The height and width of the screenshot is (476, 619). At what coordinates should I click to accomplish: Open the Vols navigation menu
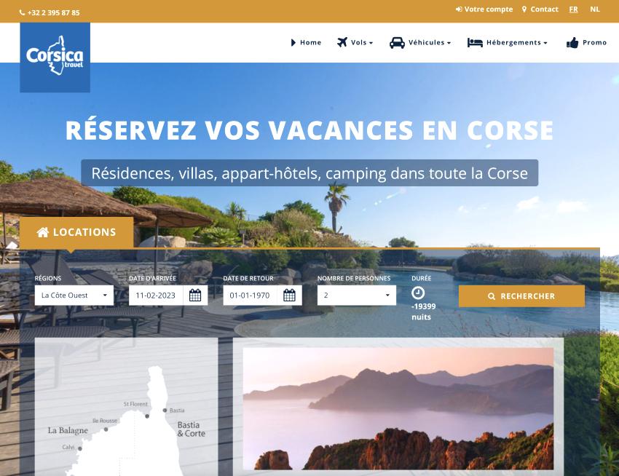360,43
